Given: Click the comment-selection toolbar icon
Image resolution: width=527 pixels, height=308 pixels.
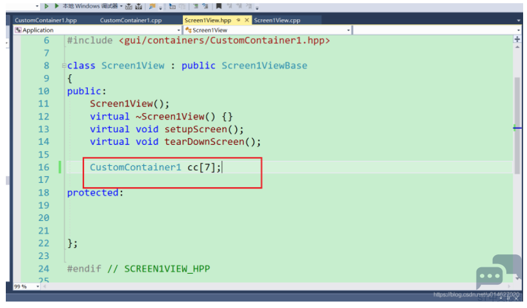Looking at the screenshot, I should pyautogui.click(x=172, y=6).
